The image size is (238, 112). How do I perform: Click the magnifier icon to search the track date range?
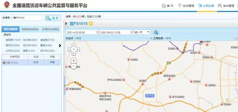pos(156,32)
